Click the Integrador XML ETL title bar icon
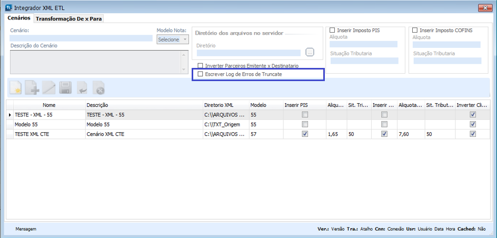The image size is (497, 238). pos(8,7)
